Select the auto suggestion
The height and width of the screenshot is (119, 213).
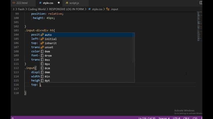point(87,35)
